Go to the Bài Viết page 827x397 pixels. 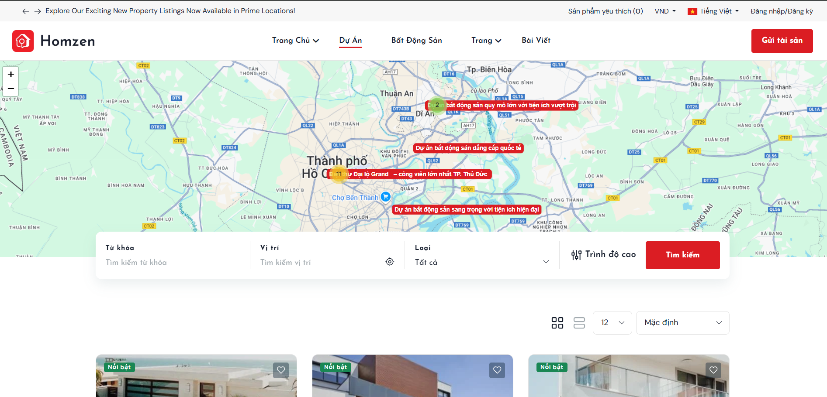(536, 40)
